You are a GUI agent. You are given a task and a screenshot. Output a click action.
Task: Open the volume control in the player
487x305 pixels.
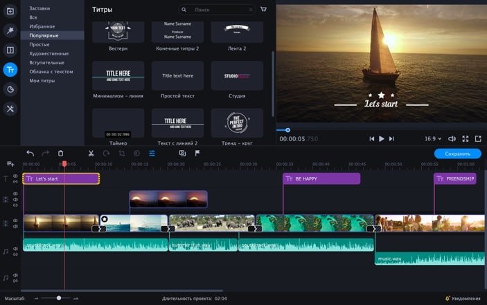click(452, 139)
